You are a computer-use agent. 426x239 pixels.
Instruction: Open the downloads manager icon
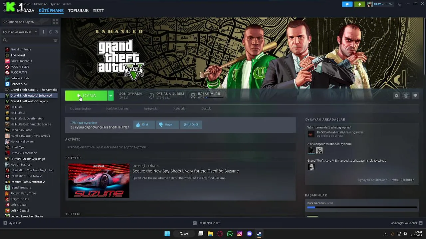tap(195, 223)
